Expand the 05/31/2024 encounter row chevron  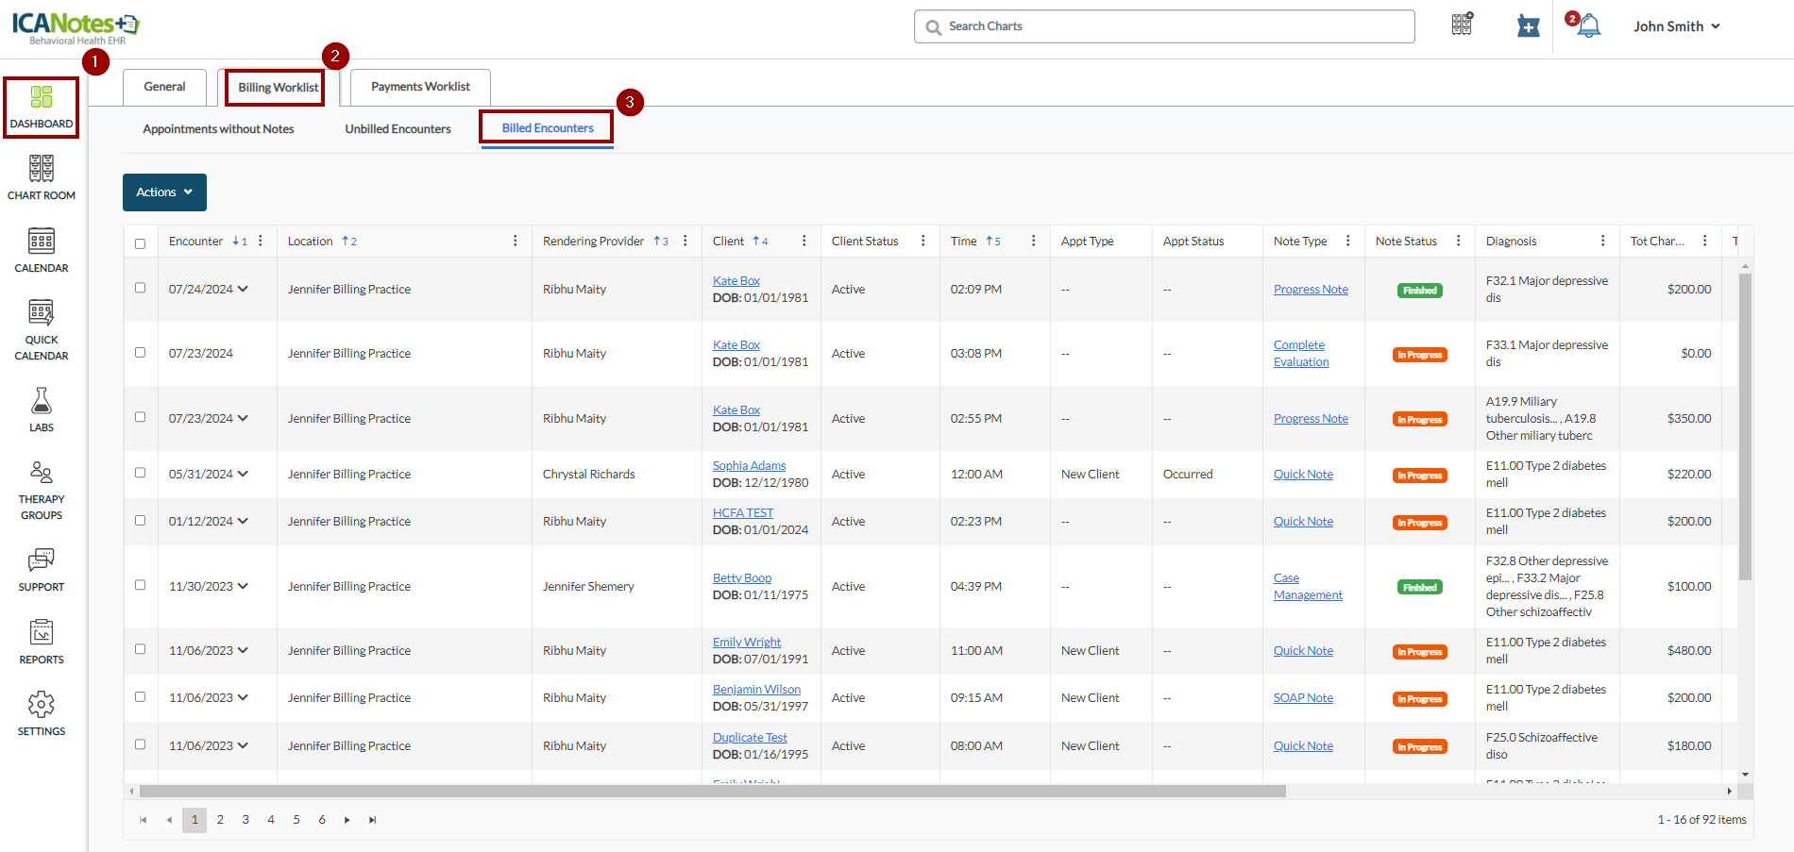[x=244, y=474]
